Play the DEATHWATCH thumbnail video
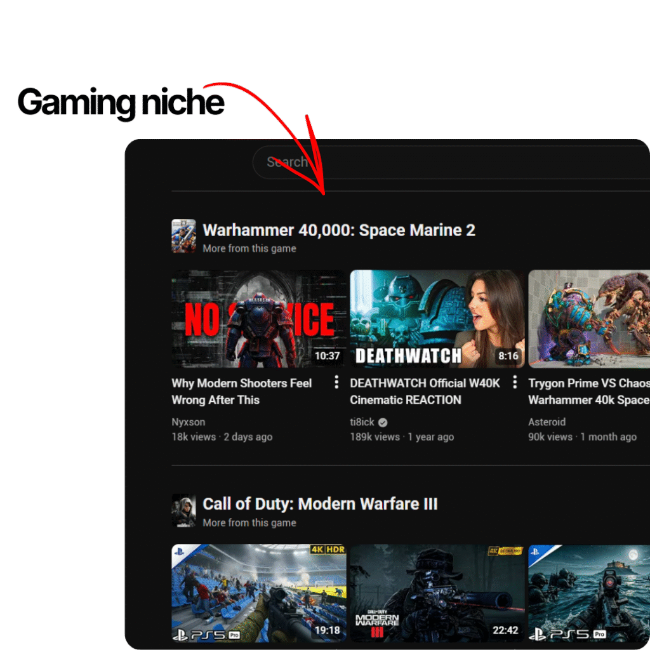The height and width of the screenshot is (650, 650). 437,319
